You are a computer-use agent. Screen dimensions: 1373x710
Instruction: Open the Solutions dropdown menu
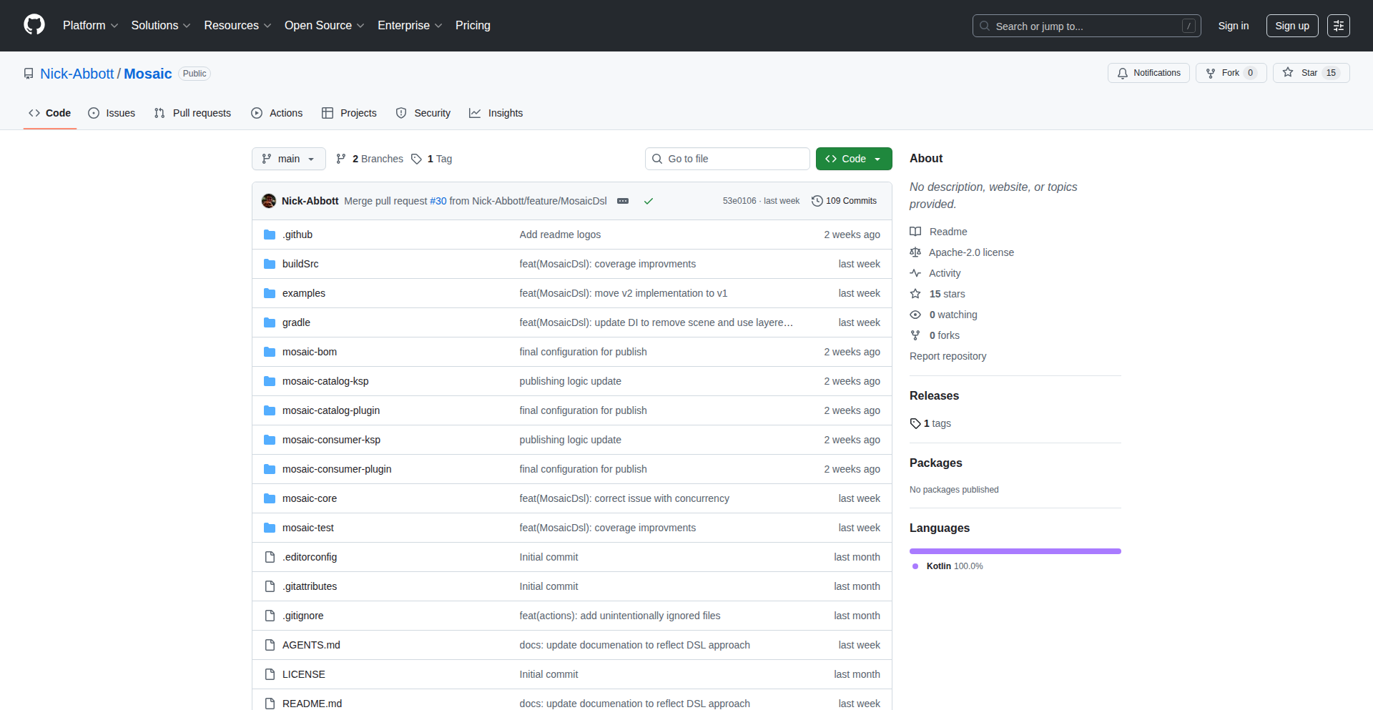tap(161, 25)
